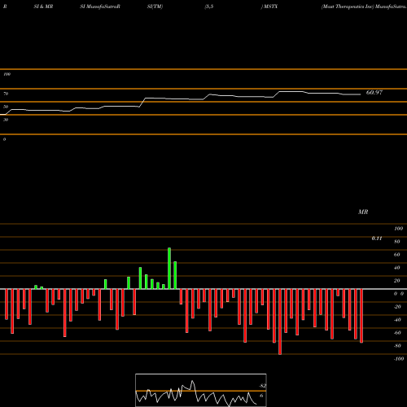
Task: Open the mini overview chart thumbnail at bottom
Action: coord(201,390)
